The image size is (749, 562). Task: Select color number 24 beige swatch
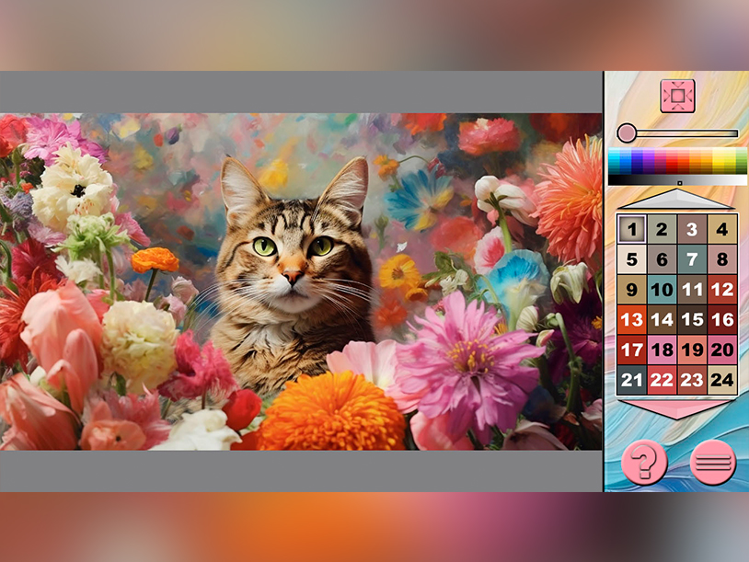tap(721, 380)
